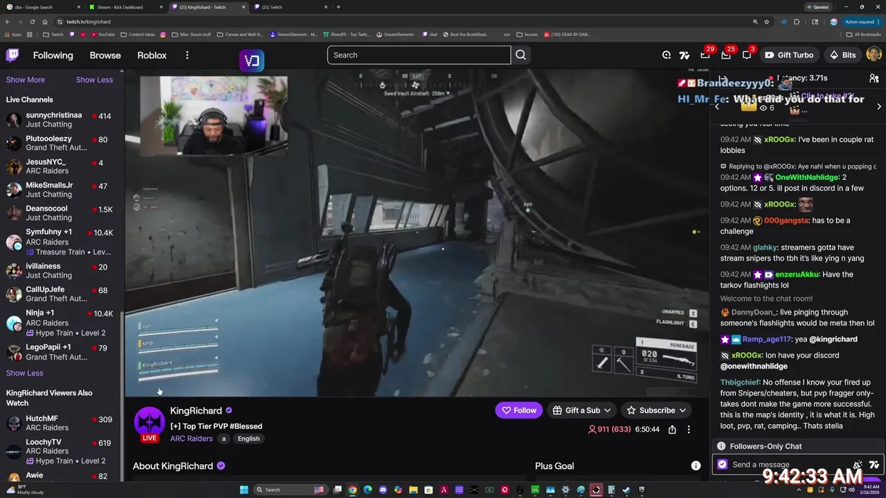This screenshot has height=498, width=886.
Task: Open a new browser tab
Action: pos(338,7)
